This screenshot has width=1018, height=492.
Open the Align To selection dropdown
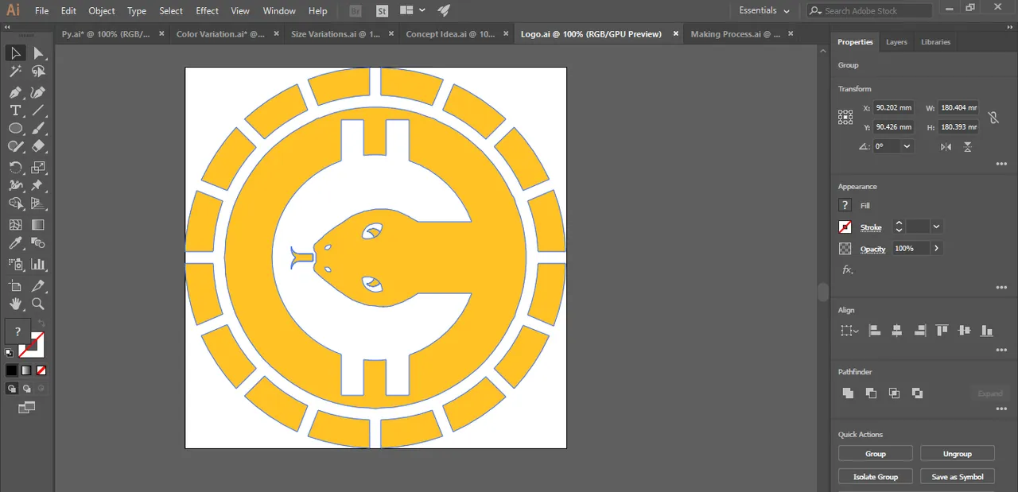[849, 331]
